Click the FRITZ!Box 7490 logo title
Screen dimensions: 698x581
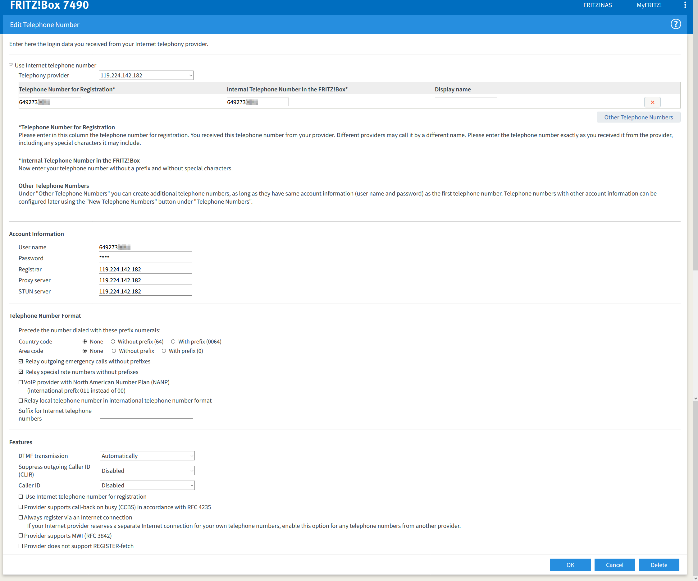point(49,5)
